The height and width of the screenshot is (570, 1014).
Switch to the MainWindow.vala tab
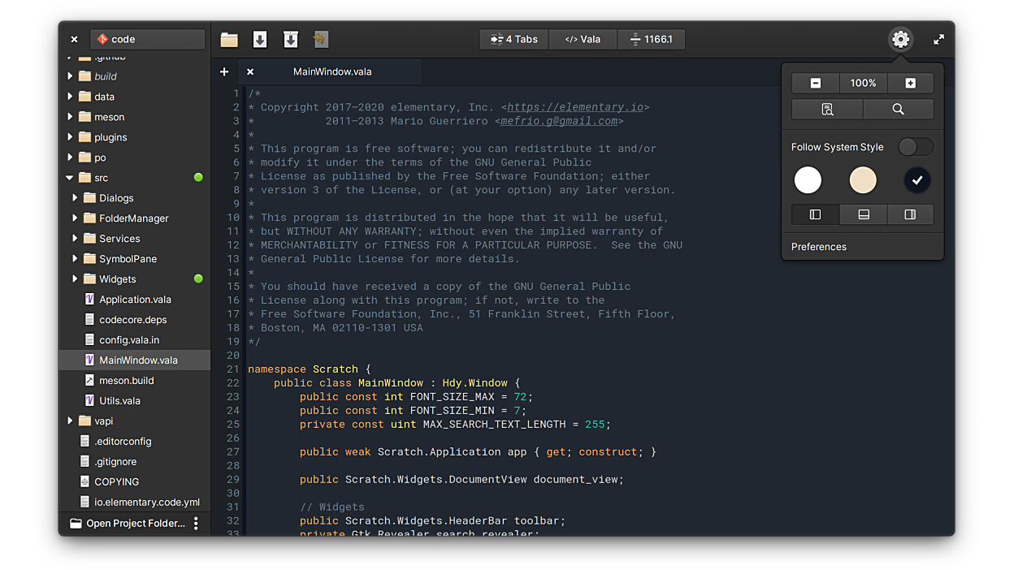pos(331,71)
